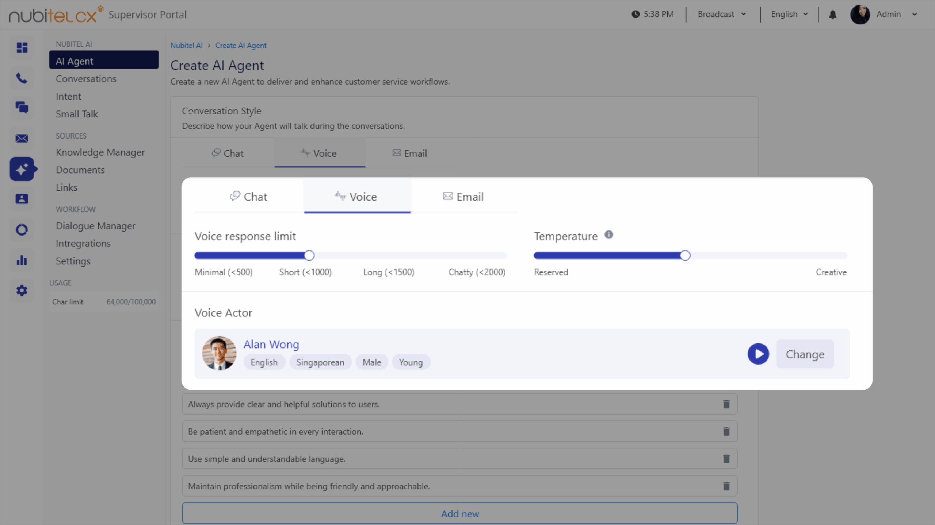935x525 pixels.
Task: Open AI Agent in the side menu
Action: [x=104, y=61]
